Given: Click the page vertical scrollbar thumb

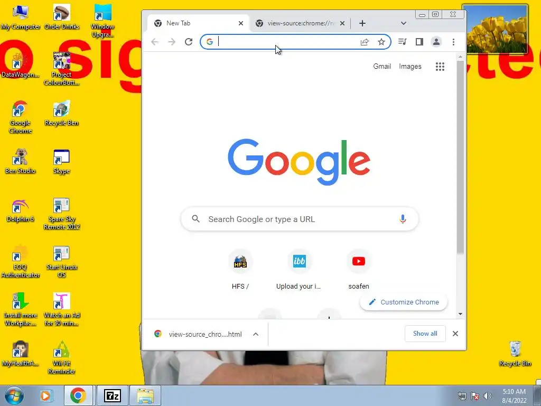Looking at the screenshot, I should [460, 158].
